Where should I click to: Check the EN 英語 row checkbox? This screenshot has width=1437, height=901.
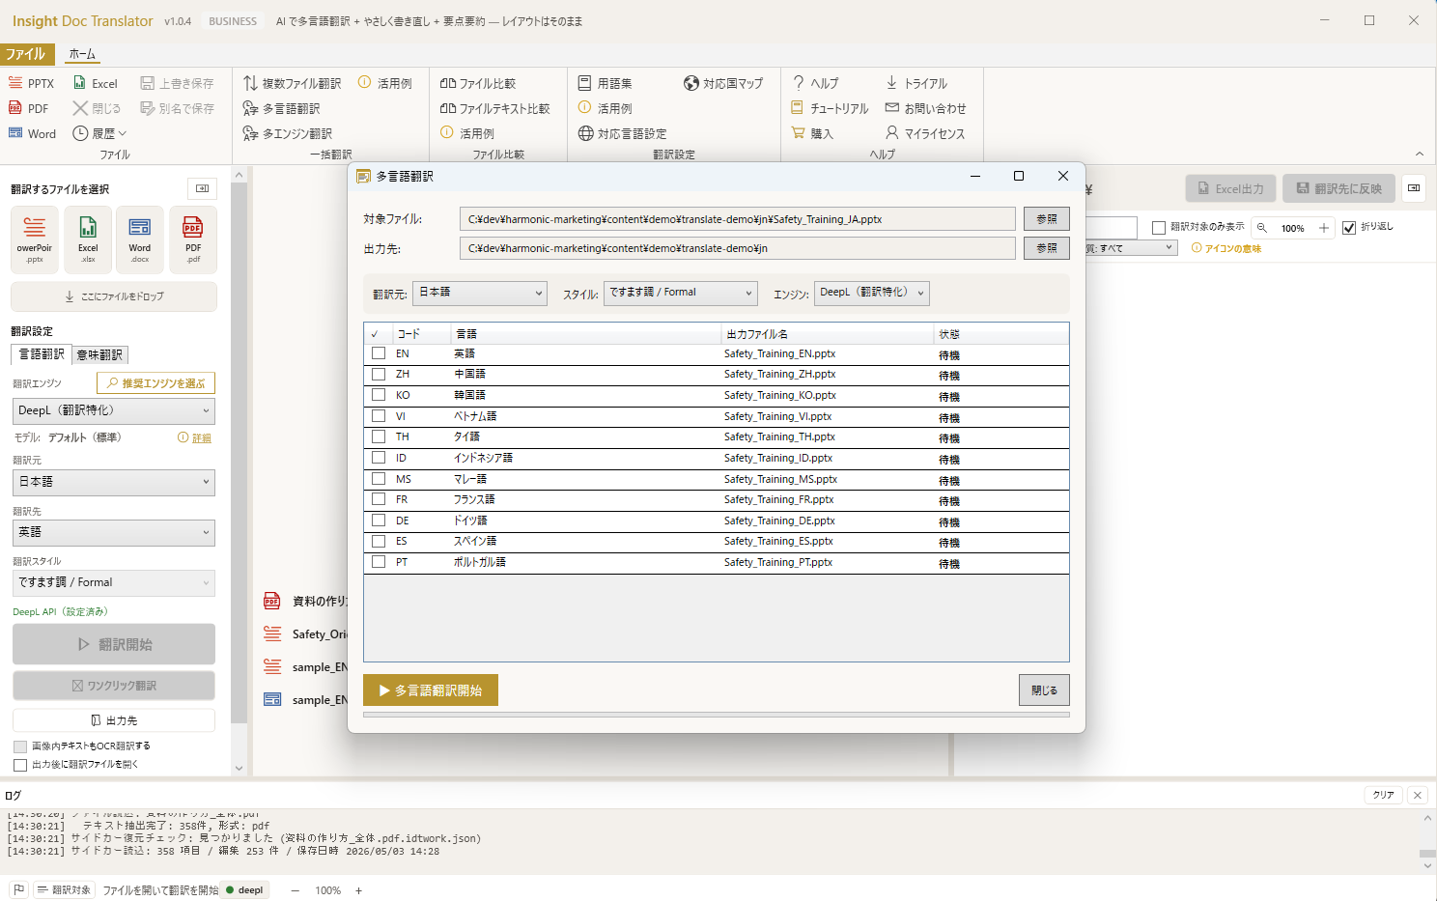[x=379, y=353]
